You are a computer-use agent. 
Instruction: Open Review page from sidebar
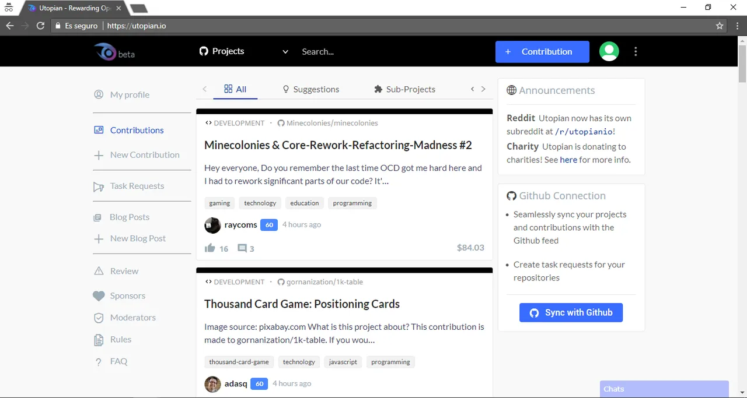pyautogui.click(x=116, y=271)
